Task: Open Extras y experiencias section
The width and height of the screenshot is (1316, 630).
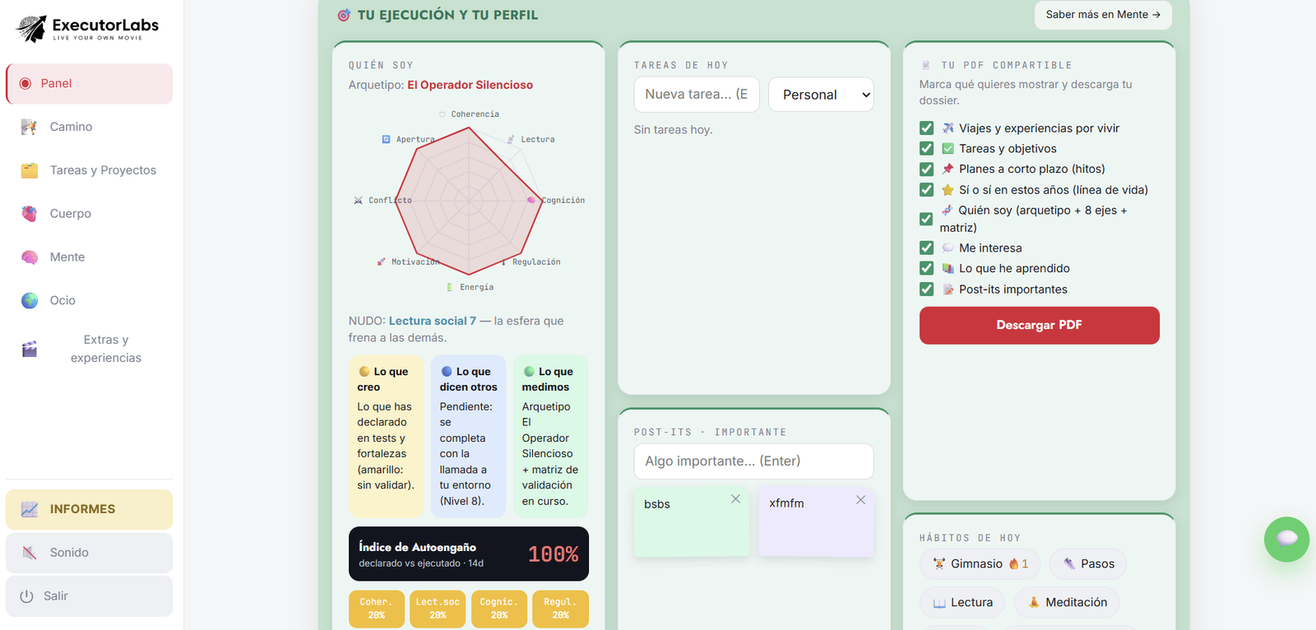Action: point(90,349)
